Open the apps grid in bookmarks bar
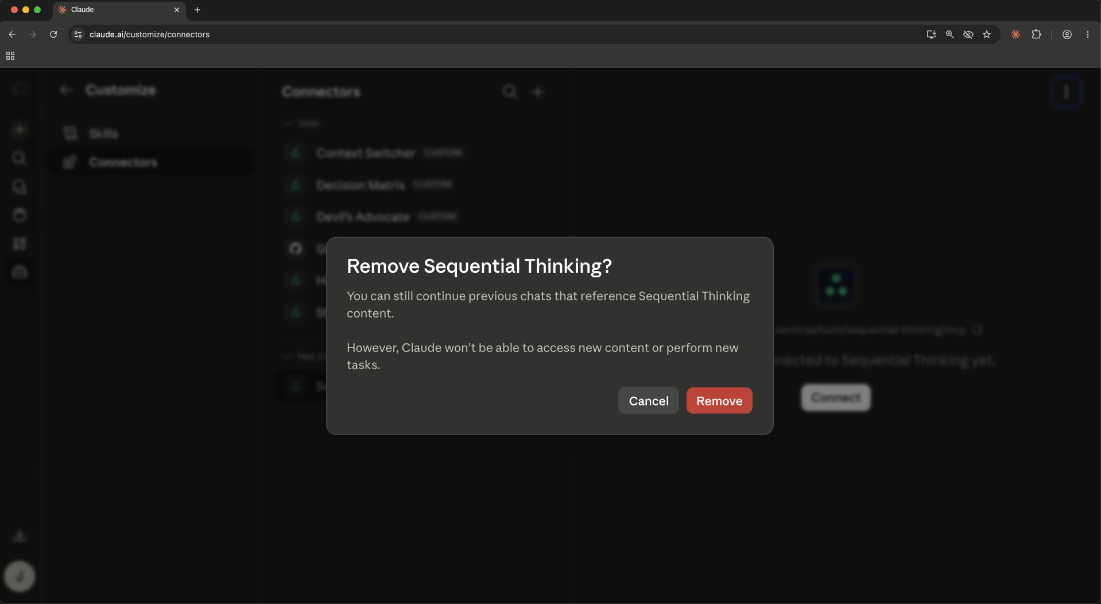The height and width of the screenshot is (604, 1101). [10, 56]
